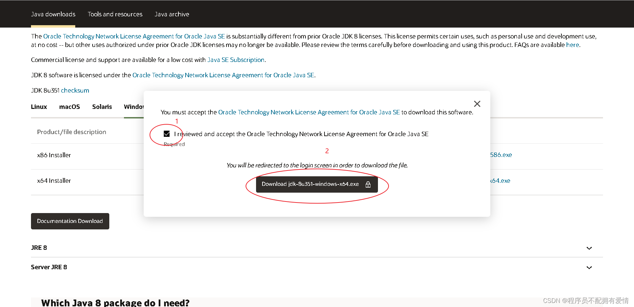
Task: Click the x64 Installer row text
Action: click(54, 181)
